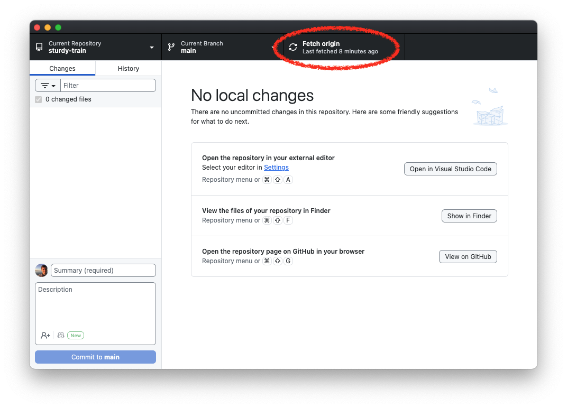Switch to the History tab

tap(129, 68)
